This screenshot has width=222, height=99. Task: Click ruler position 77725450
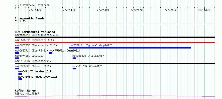point(137,10)
